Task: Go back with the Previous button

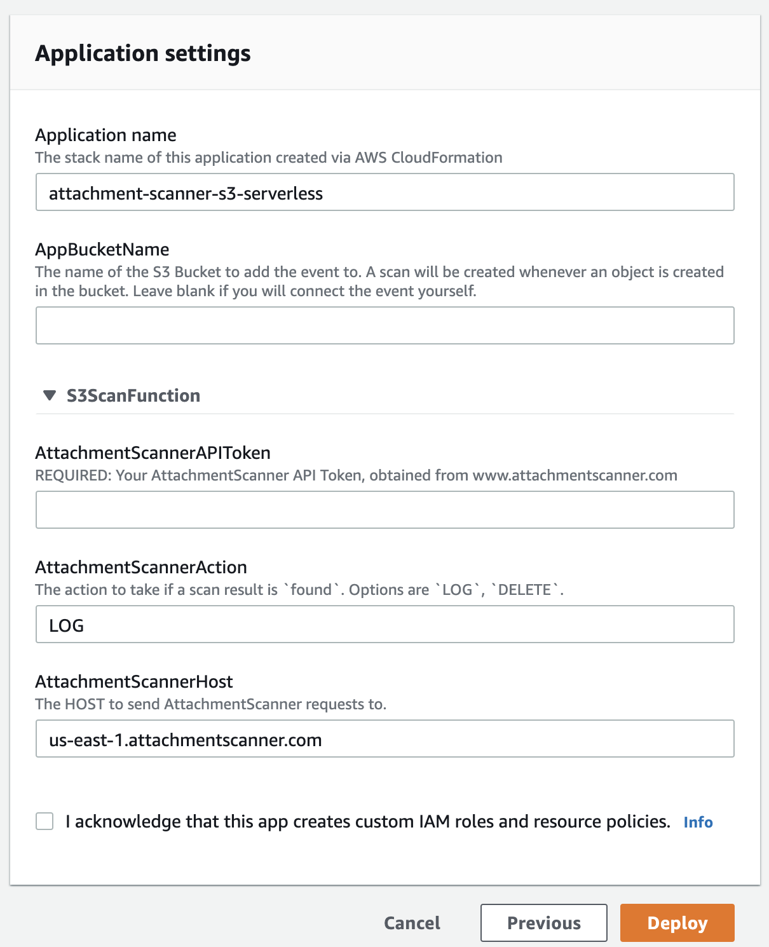Action: click(543, 923)
